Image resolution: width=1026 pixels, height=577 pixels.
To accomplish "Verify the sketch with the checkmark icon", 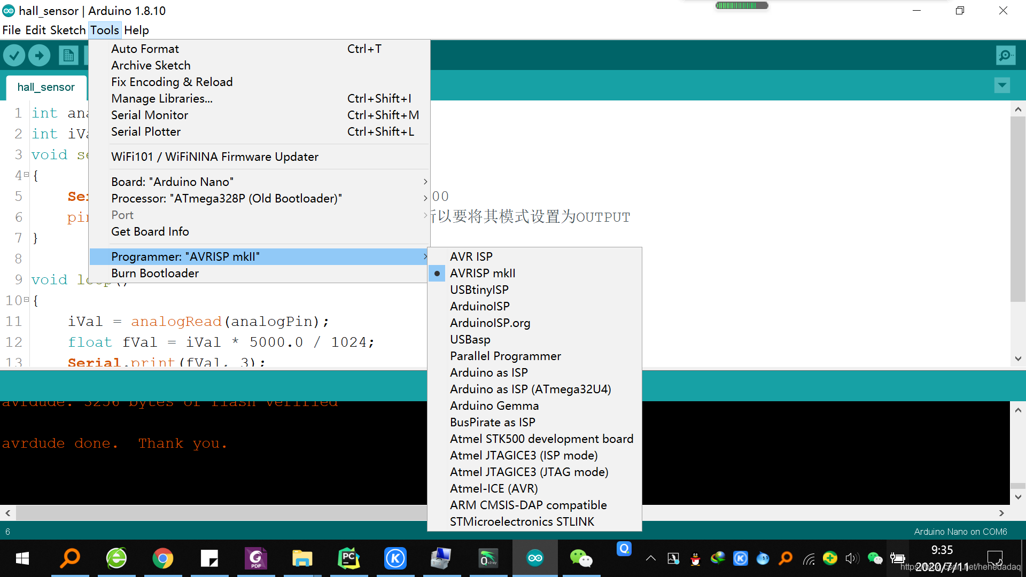I will (x=14, y=55).
